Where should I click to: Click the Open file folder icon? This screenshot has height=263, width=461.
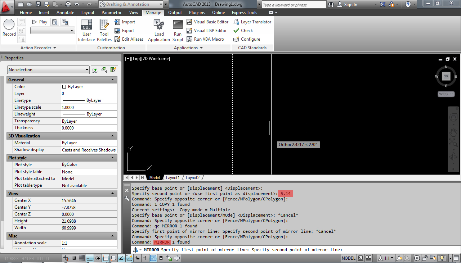[x=29, y=4]
